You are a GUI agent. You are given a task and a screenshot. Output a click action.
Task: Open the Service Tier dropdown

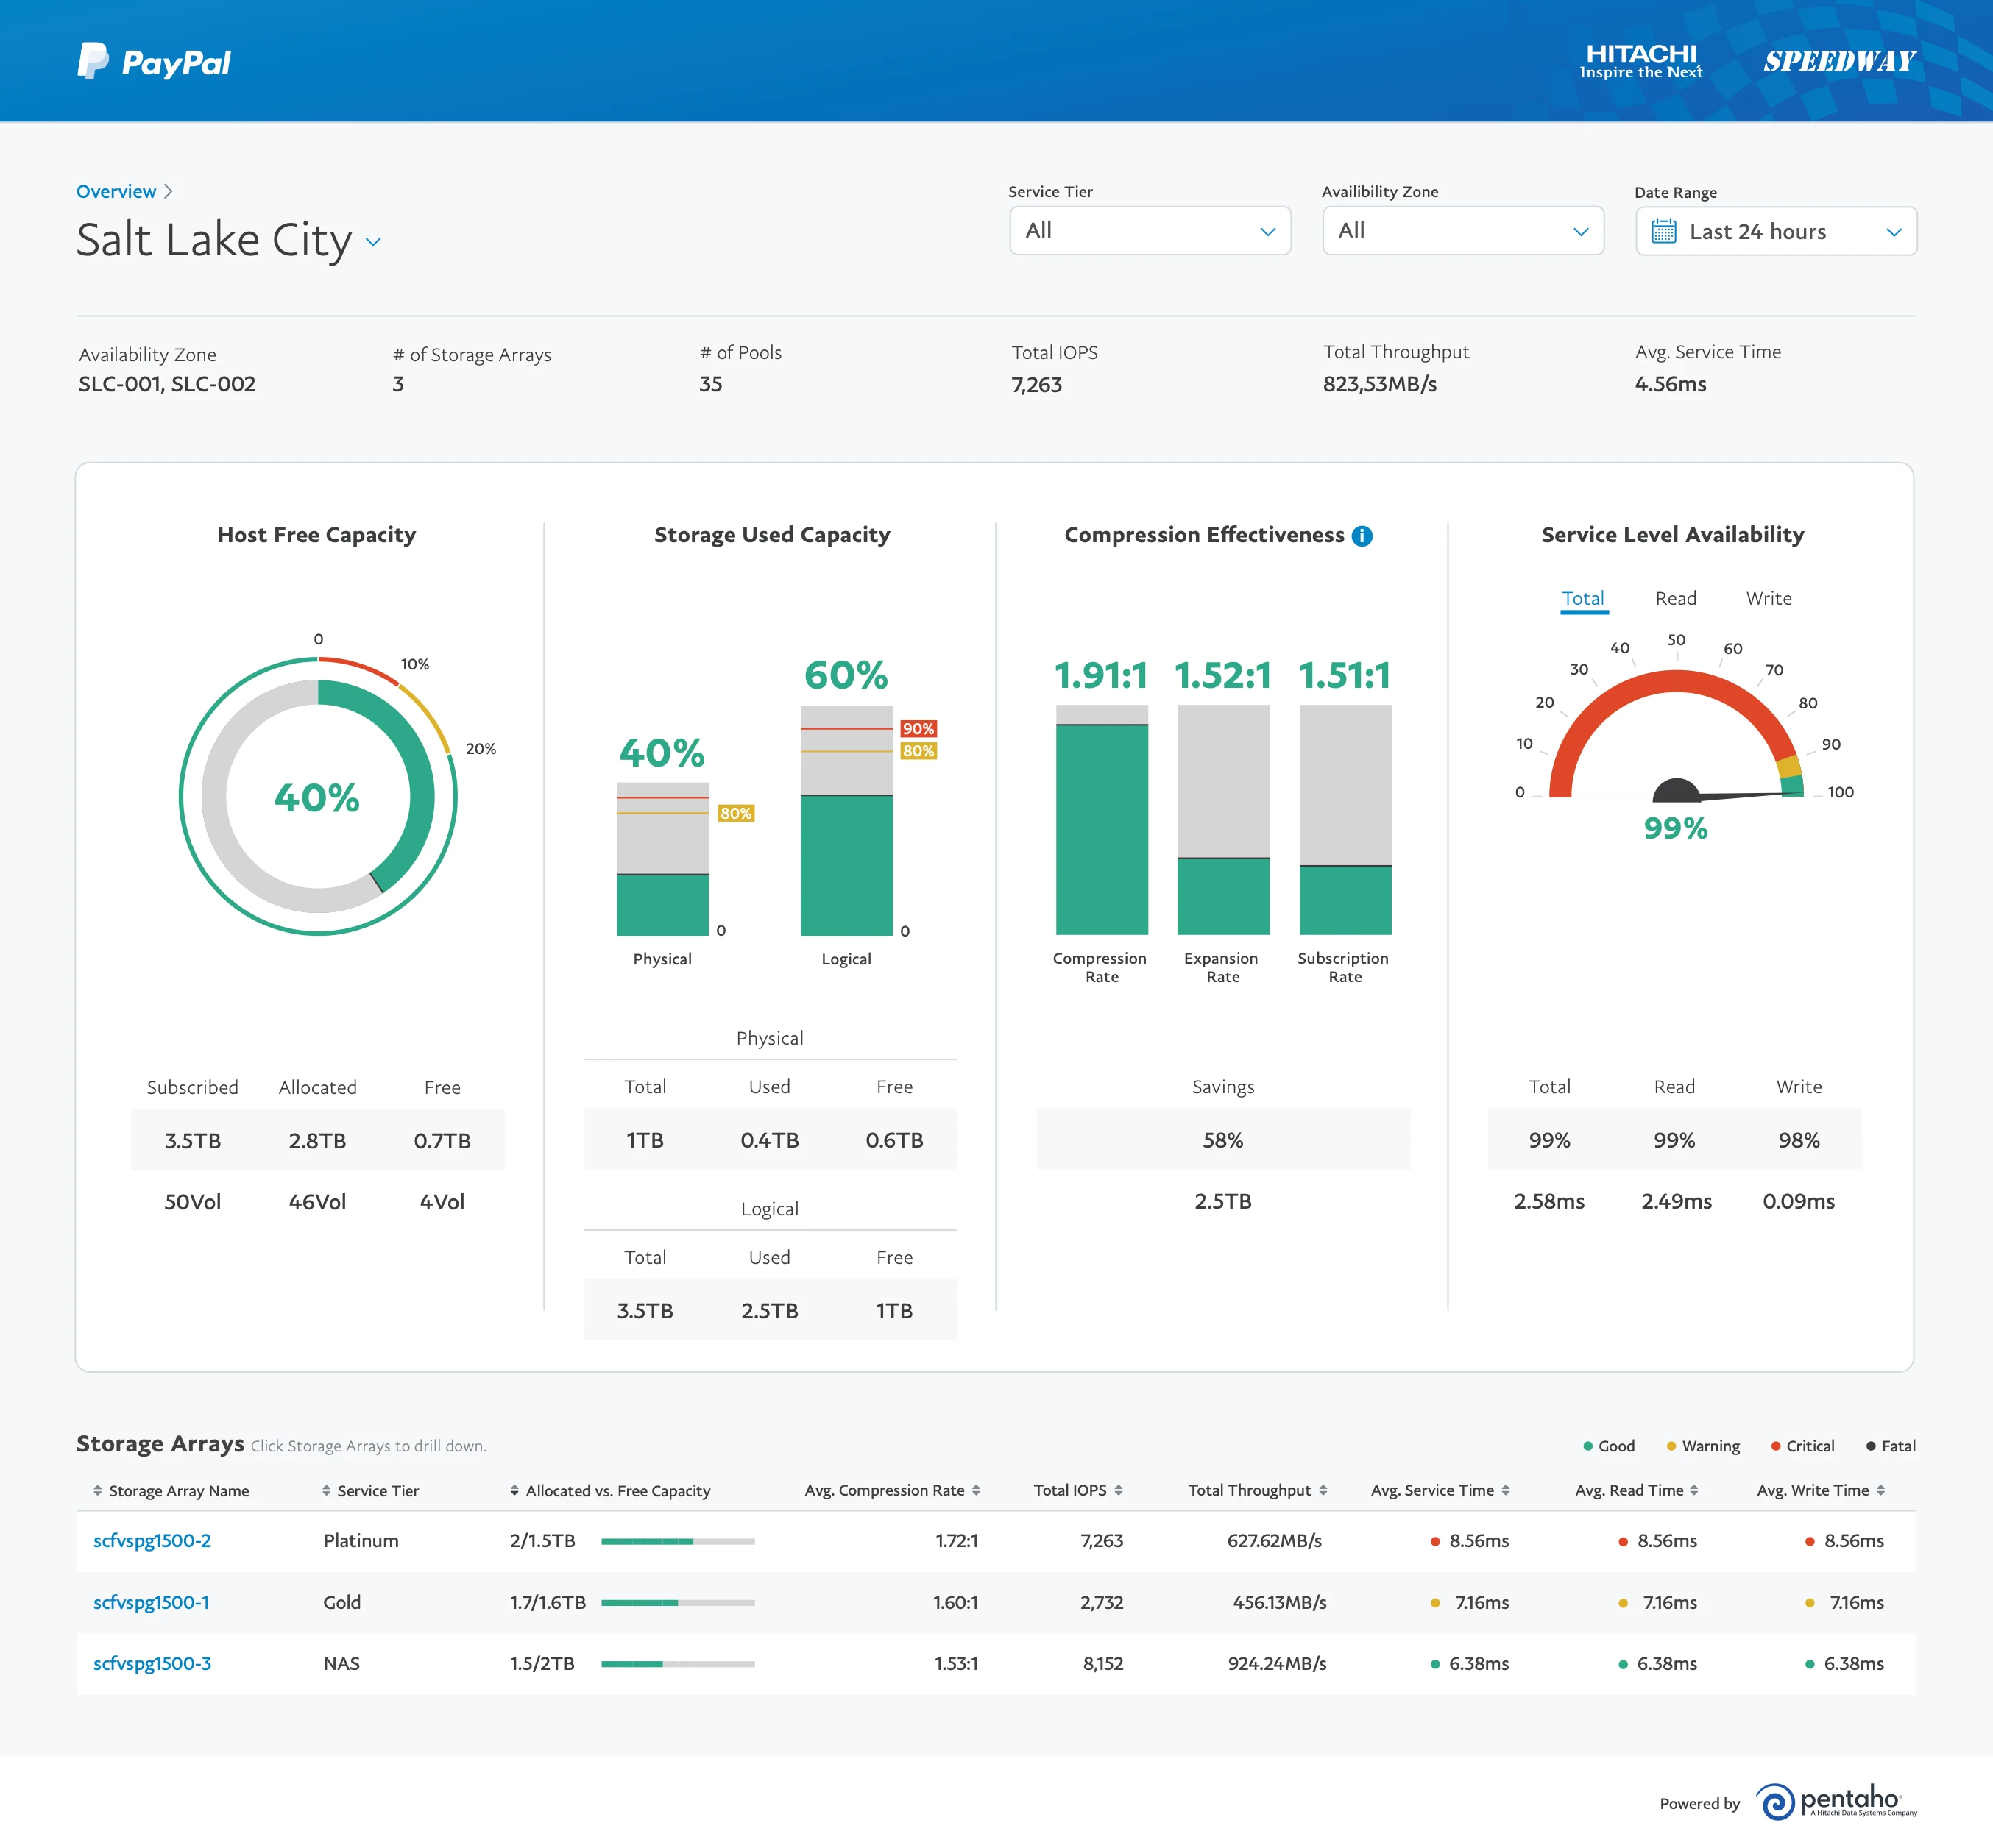pos(1150,231)
